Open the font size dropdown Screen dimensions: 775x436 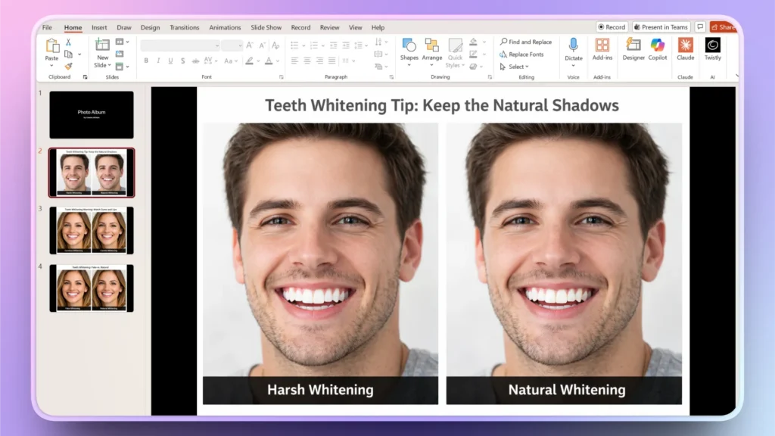(x=240, y=45)
